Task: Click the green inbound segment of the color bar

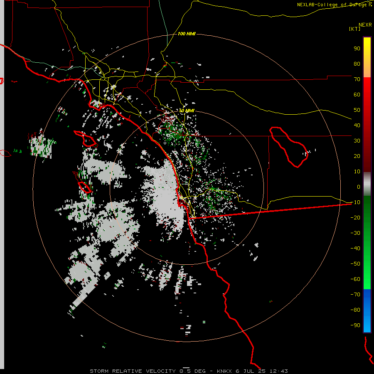Action: coord(367,242)
